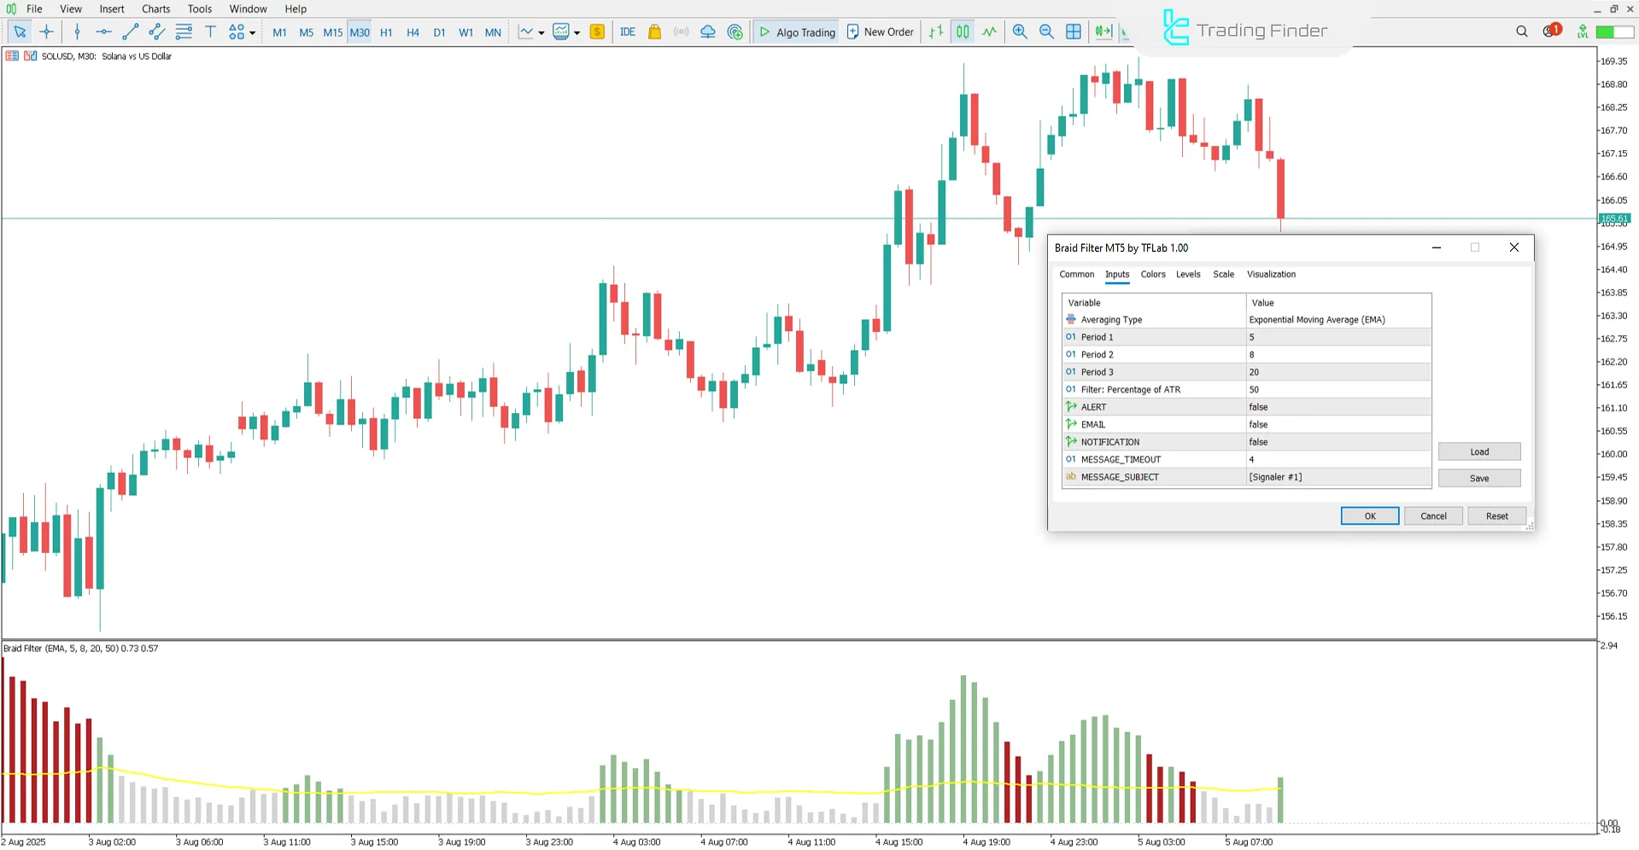1639x850 pixels.
Task: Toggle the ALERT input value
Action: 1338,407
